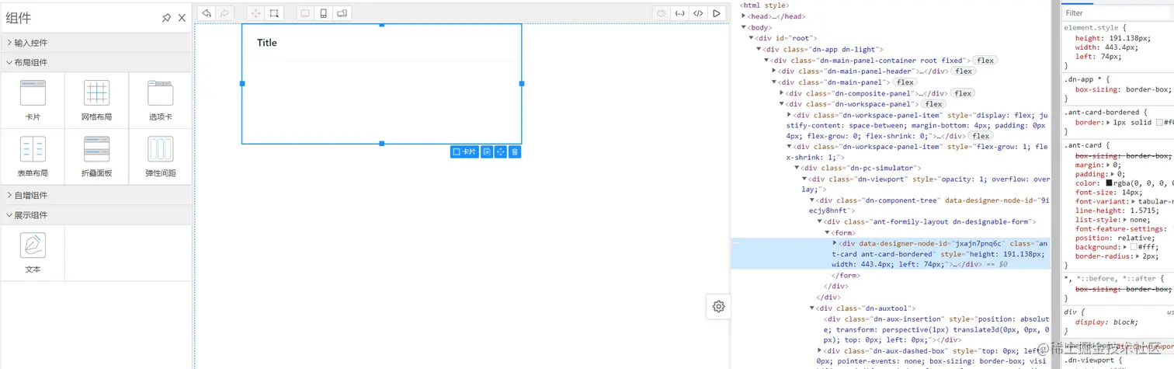Switch to PC screen preview
Image resolution: width=1174 pixels, height=369 pixels.
tap(305, 13)
